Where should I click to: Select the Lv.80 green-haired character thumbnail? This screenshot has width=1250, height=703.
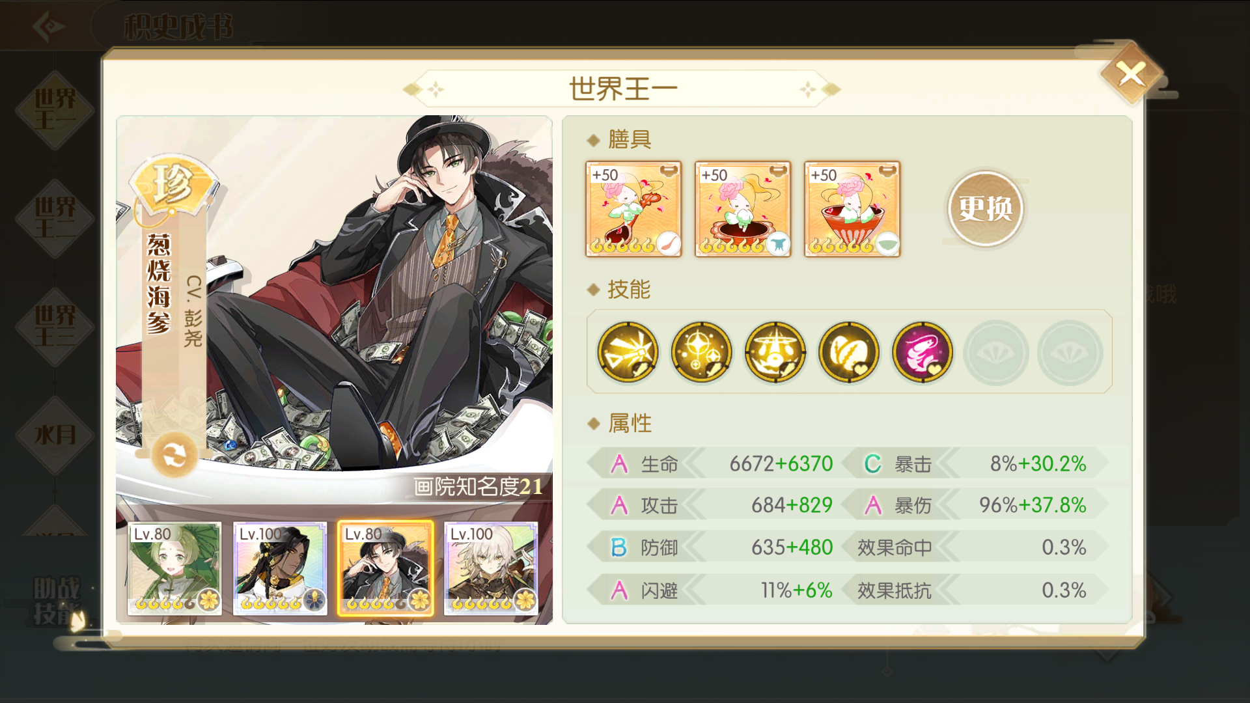tap(174, 568)
